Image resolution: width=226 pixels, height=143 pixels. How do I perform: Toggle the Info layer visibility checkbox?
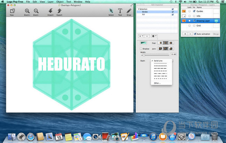pos(194,16)
